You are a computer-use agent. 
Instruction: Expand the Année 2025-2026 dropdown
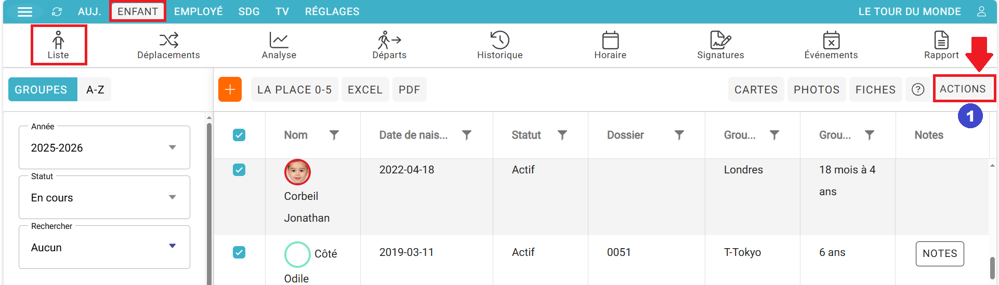pyautogui.click(x=104, y=147)
